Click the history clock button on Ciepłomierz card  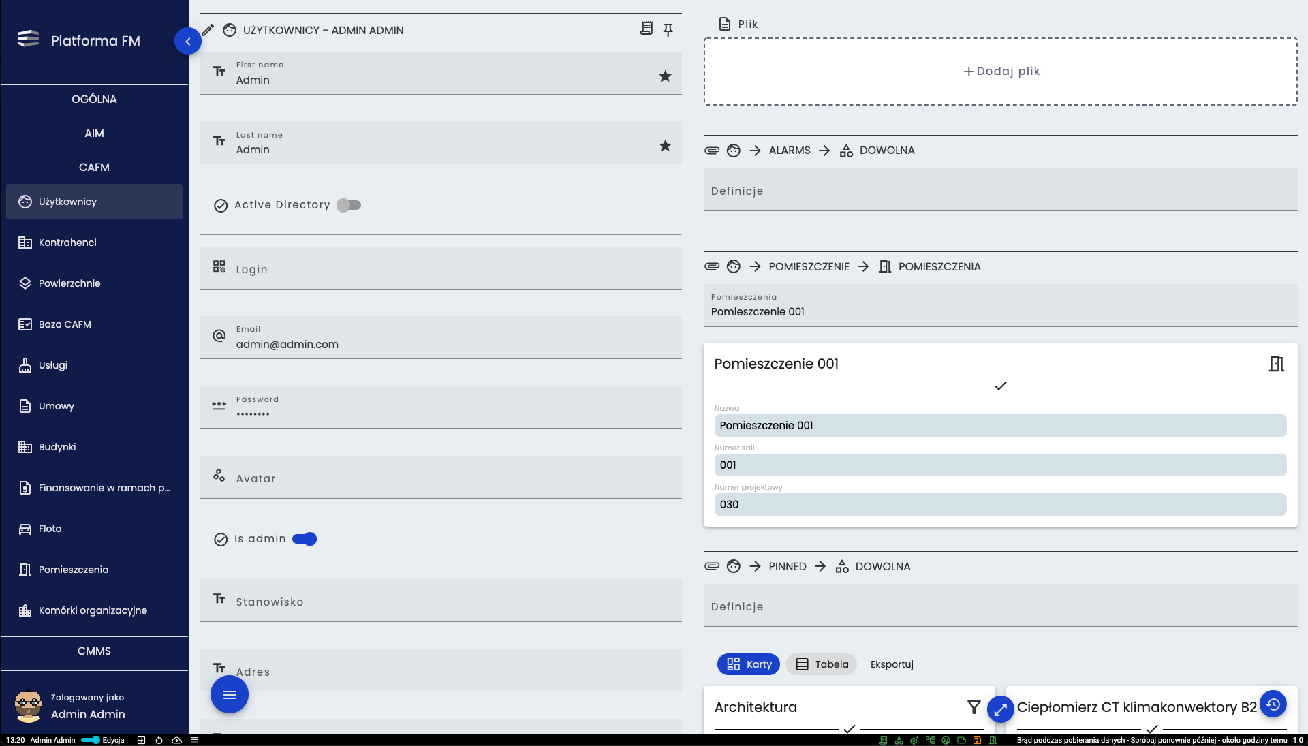pos(1273,704)
